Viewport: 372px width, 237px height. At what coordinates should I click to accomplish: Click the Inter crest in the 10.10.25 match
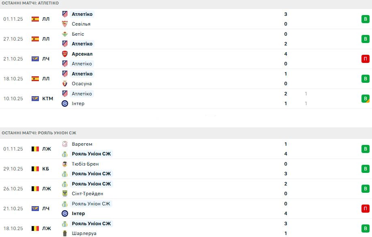(65, 103)
